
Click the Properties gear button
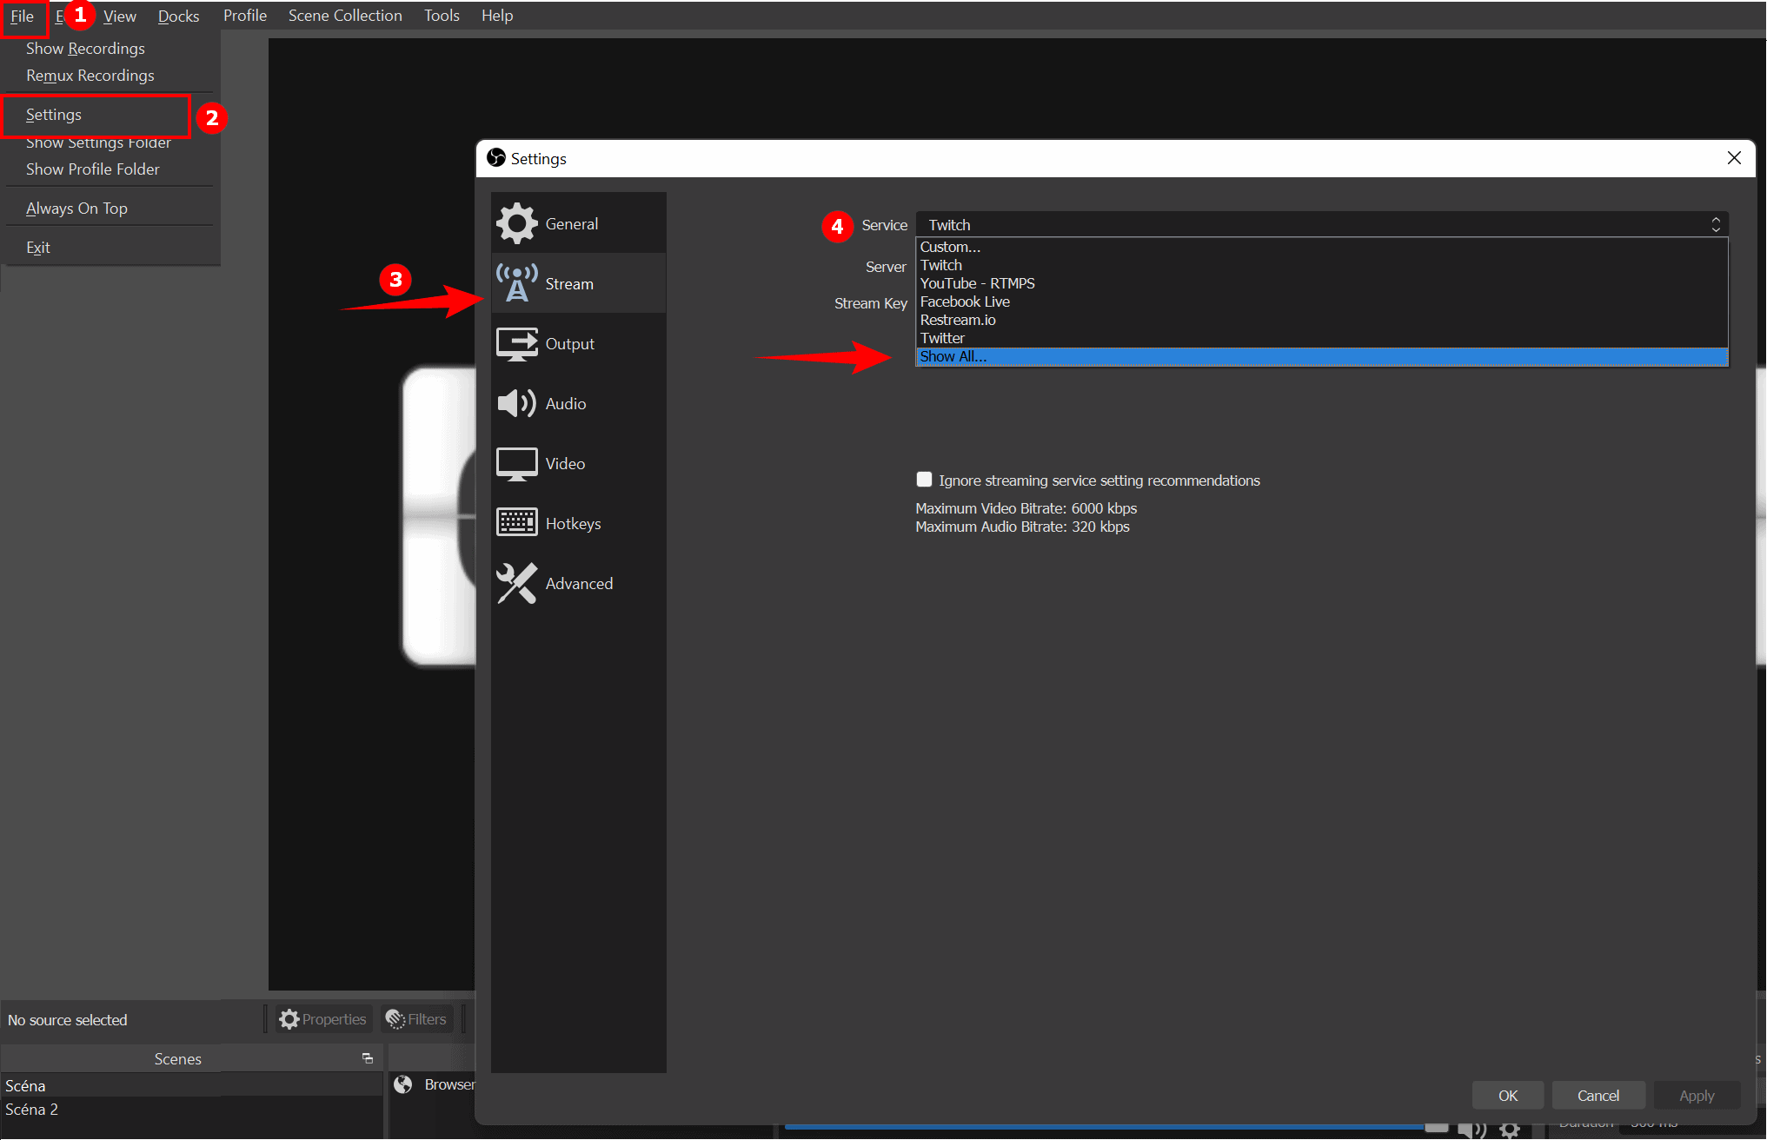point(323,1019)
